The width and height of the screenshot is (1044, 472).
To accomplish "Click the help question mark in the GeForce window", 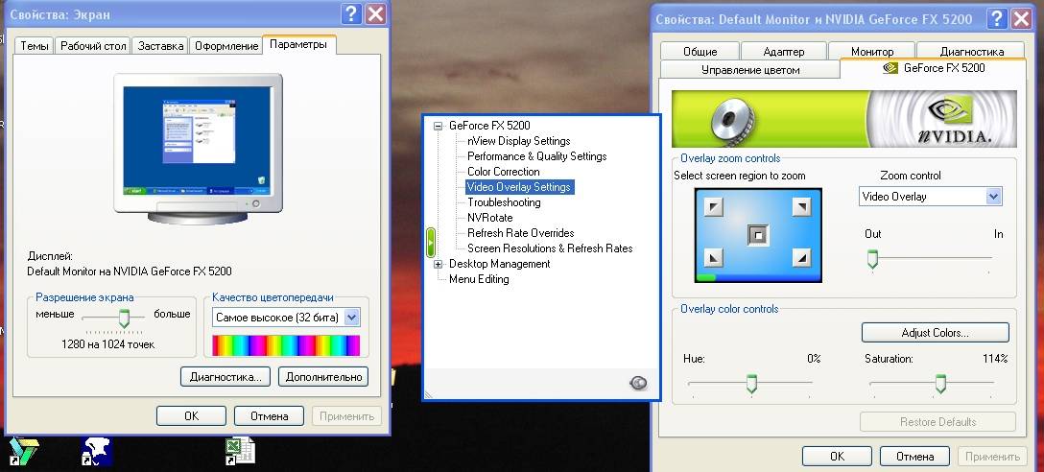I will (x=997, y=18).
